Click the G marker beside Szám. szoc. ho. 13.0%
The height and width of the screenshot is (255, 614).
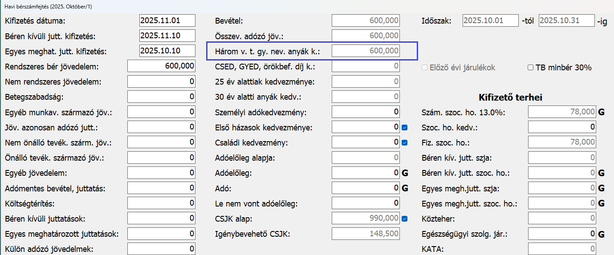(x=601, y=113)
